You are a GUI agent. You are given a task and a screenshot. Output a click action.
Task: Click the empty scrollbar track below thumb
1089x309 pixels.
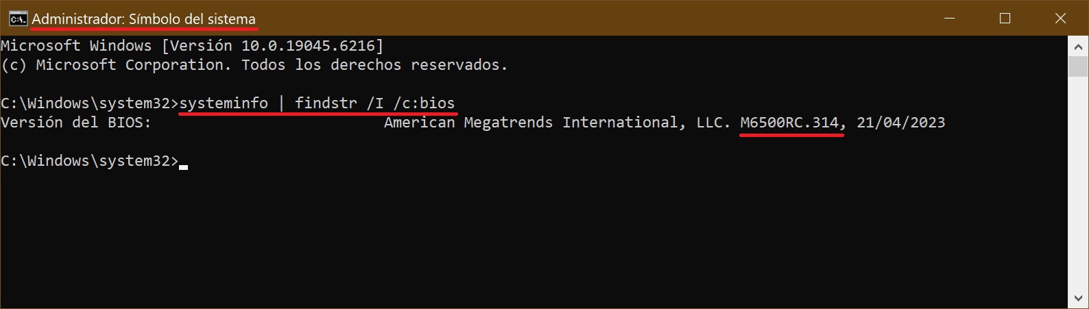click(x=1078, y=182)
